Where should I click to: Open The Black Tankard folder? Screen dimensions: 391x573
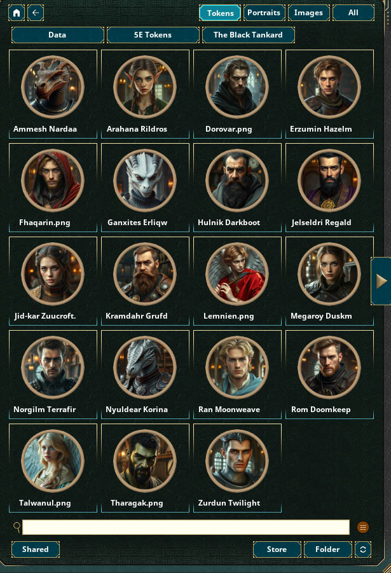248,35
